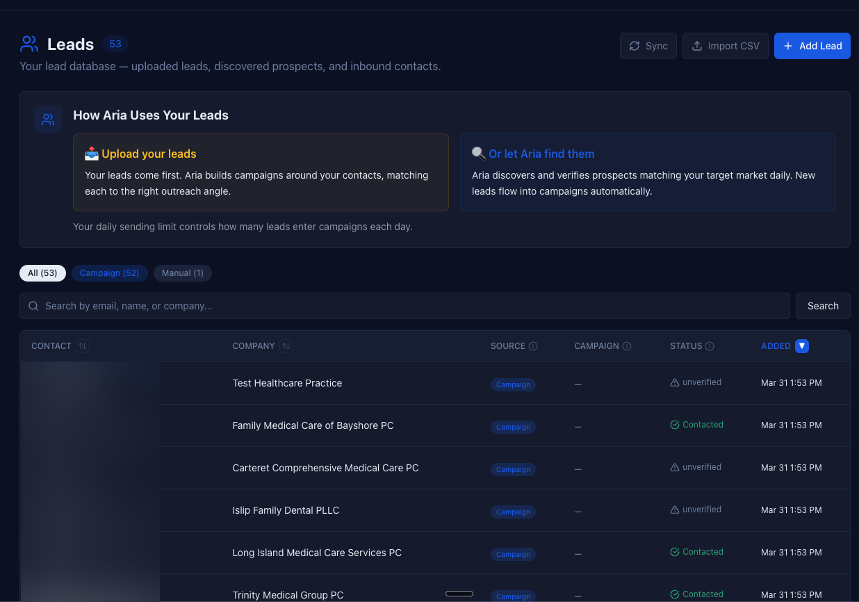Click the Status column info icon
Viewport: 859px width, 602px height.
click(710, 346)
